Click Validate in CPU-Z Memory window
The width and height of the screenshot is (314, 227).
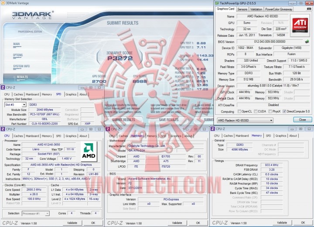[x=282, y=223]
